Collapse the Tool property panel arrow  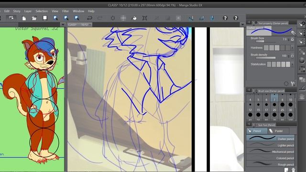point(249,22)
